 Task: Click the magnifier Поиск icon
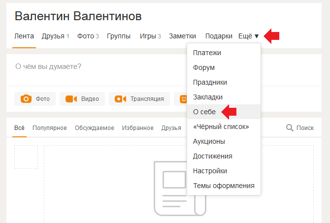290,127
